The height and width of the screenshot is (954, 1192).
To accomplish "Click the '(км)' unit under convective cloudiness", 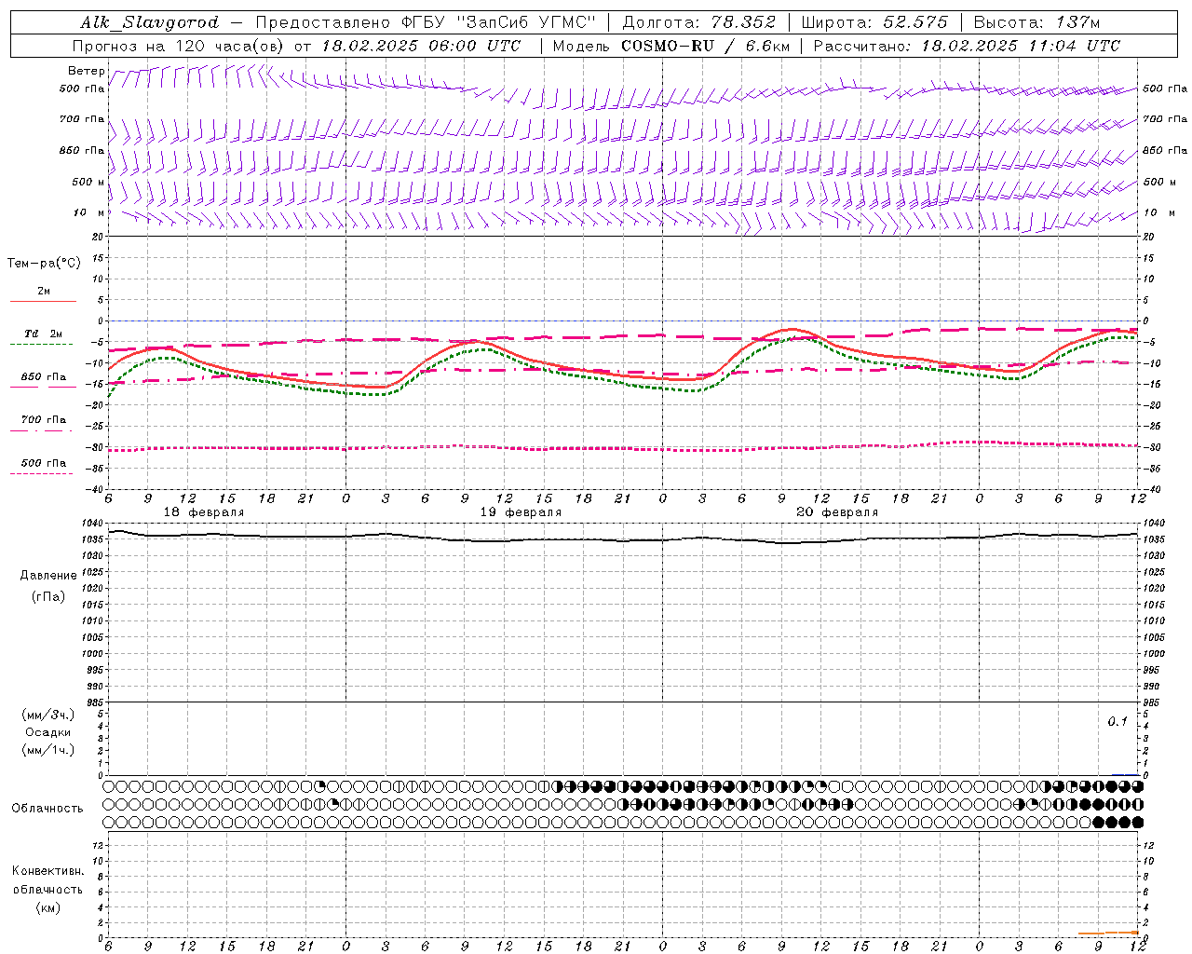I will pos(48,907).
